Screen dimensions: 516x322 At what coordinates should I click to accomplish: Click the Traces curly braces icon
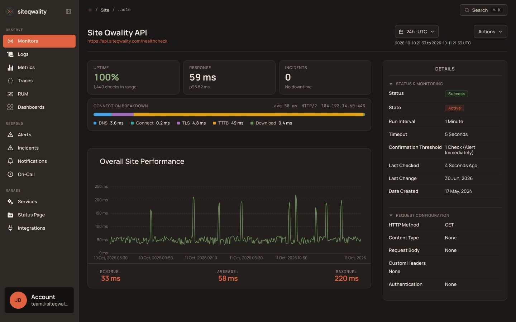click(10, 81)
